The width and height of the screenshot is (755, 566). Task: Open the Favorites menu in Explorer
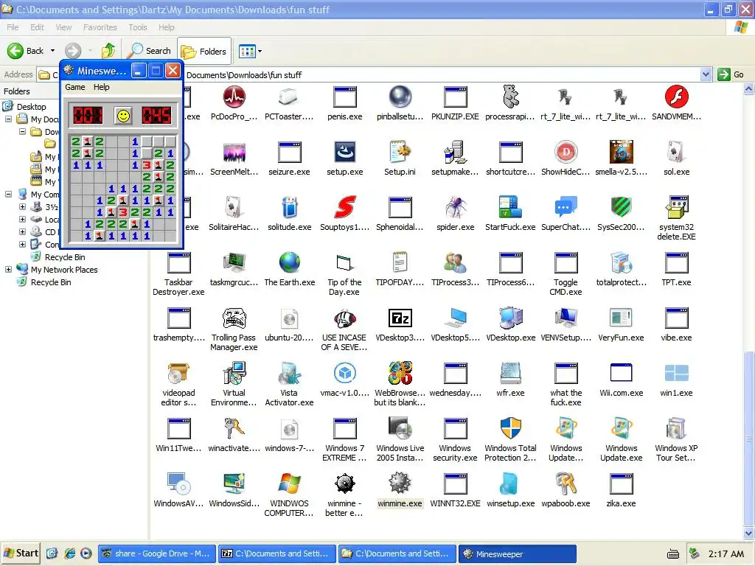point(100,27)
